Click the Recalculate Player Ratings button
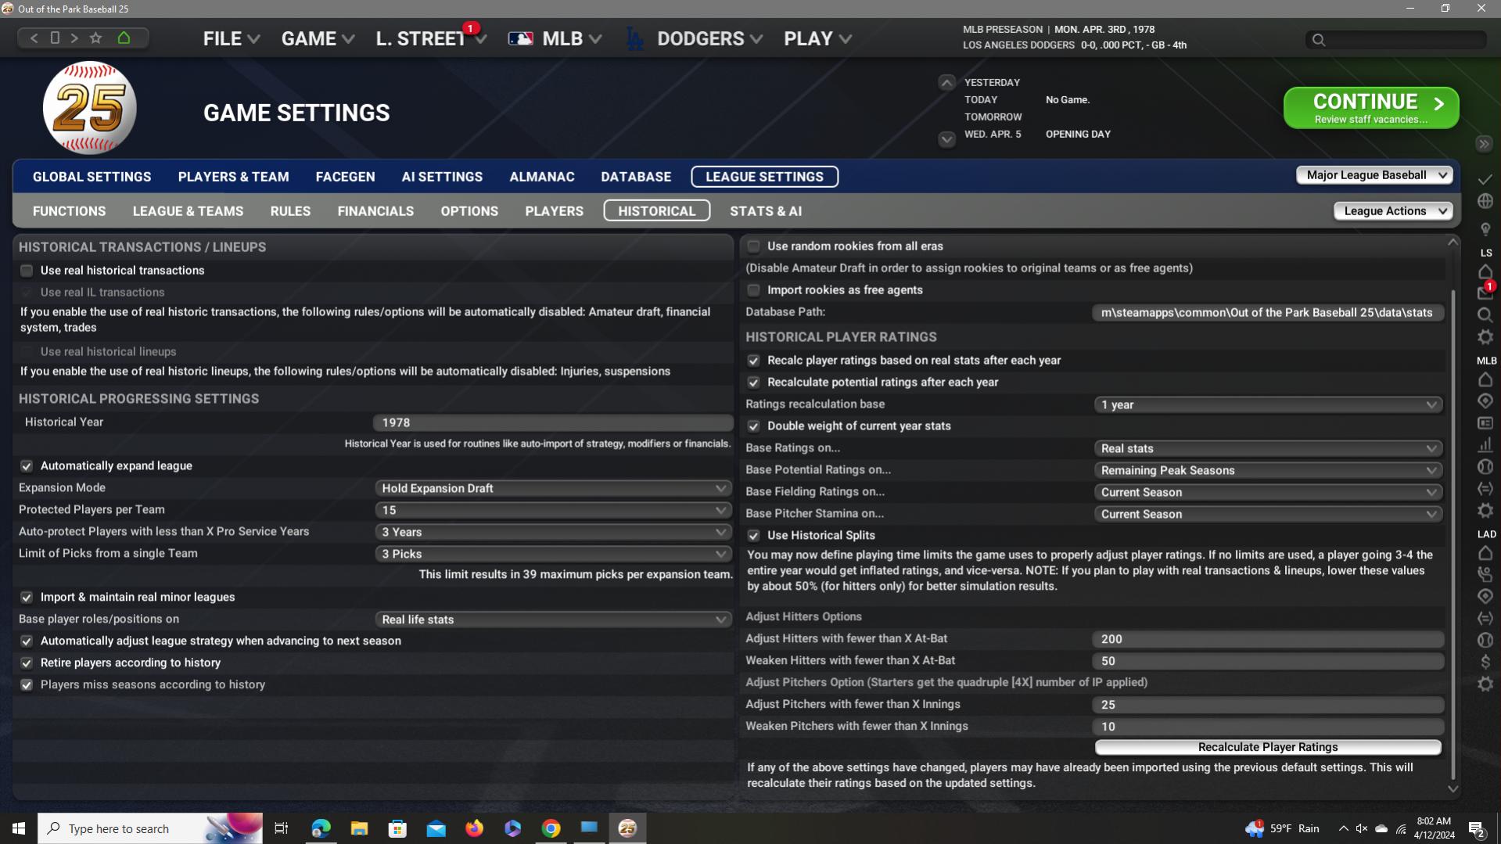 (1267, 747)
